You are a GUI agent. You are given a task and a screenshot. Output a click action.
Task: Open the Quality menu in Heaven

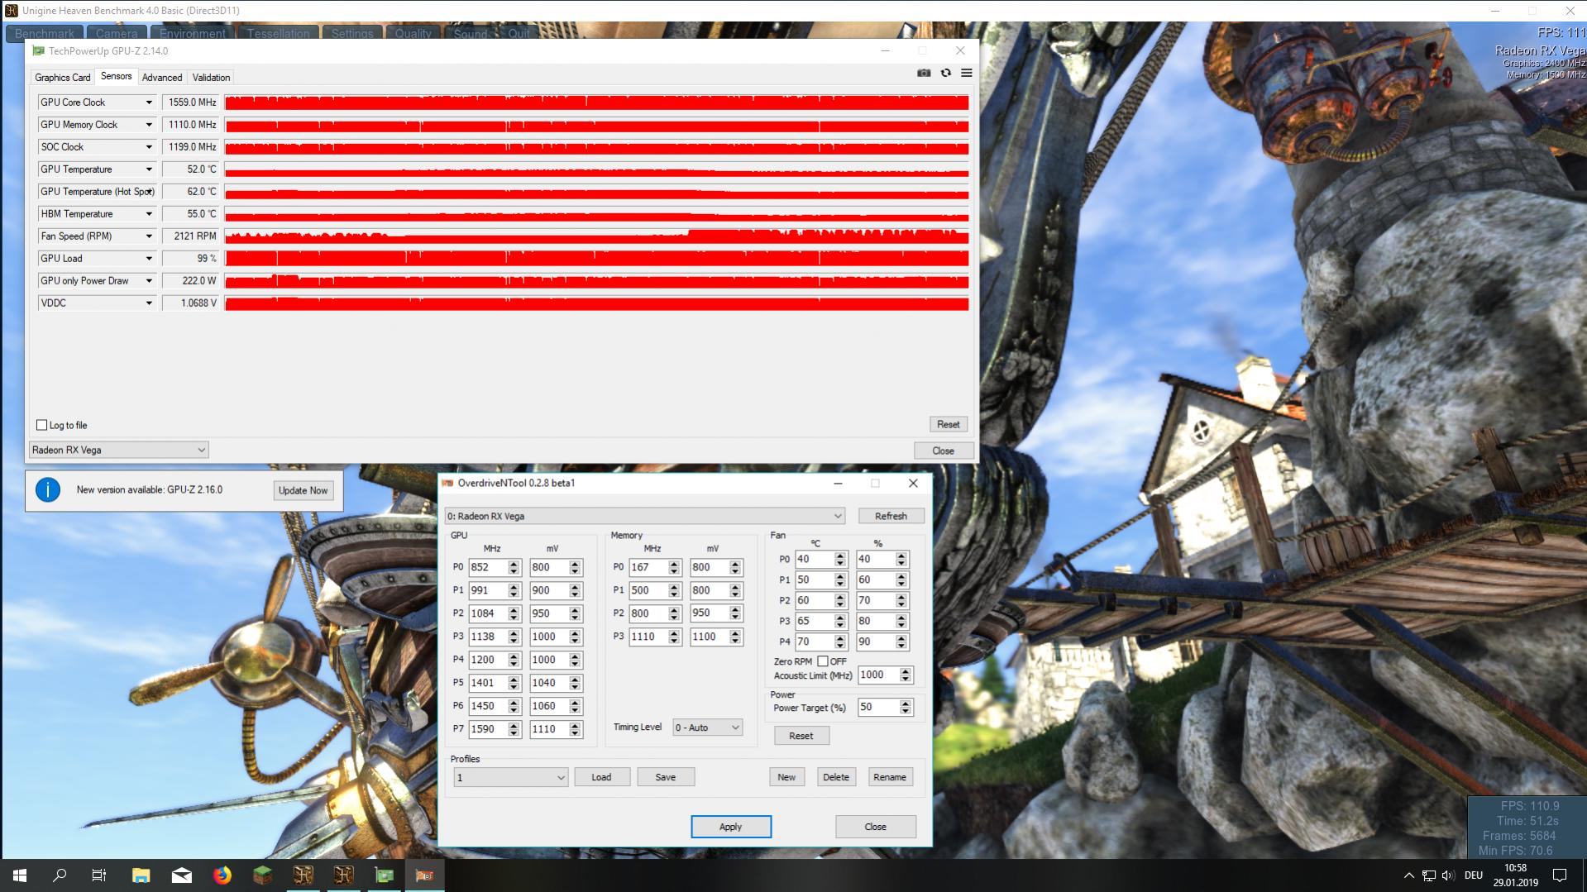coord(413,33)
